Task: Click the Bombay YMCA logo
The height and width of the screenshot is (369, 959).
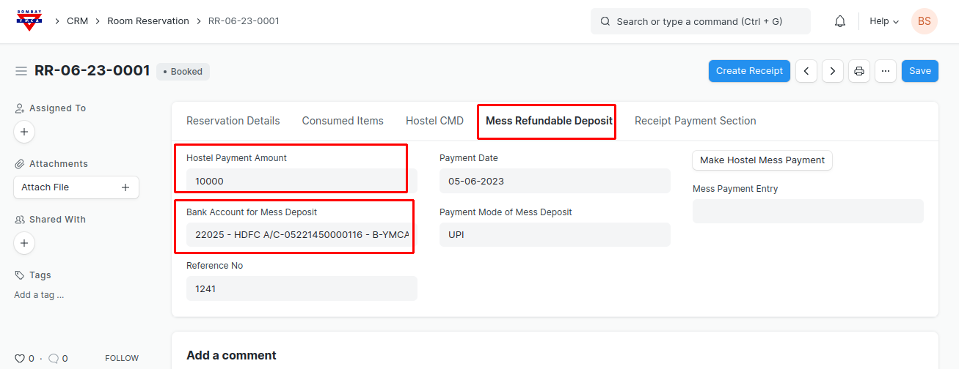Action: (29, 20)
